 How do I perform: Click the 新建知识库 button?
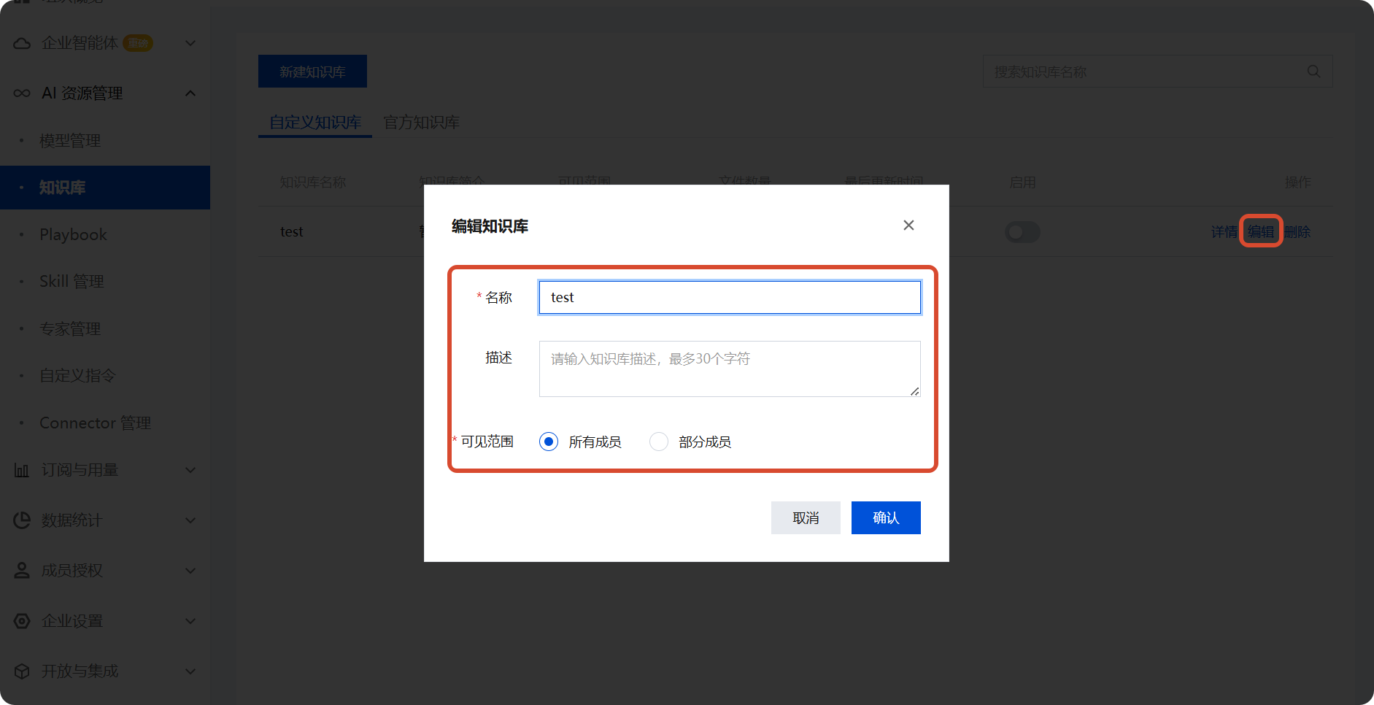click(312, 72)
